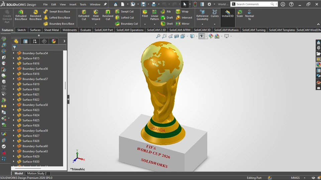Viewport: 321px width, 180px height.
Task: Click Zoom to Fit icon in view toolbar
Action: click(158, 36)
